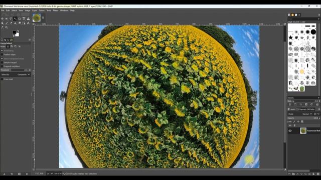Open the tool options tab configuration menu
The width and height of the screenshot is (321, 180).
(30, 40)
